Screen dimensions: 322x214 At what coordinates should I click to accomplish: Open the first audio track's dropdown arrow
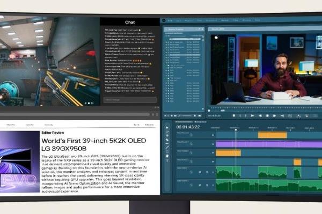[x=213, y=172]
